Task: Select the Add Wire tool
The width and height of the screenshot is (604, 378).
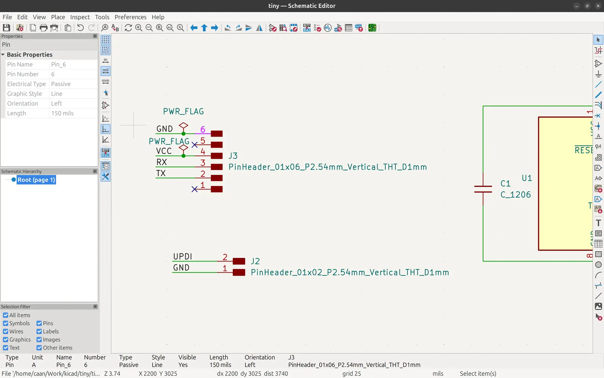Action: point(598,84)
